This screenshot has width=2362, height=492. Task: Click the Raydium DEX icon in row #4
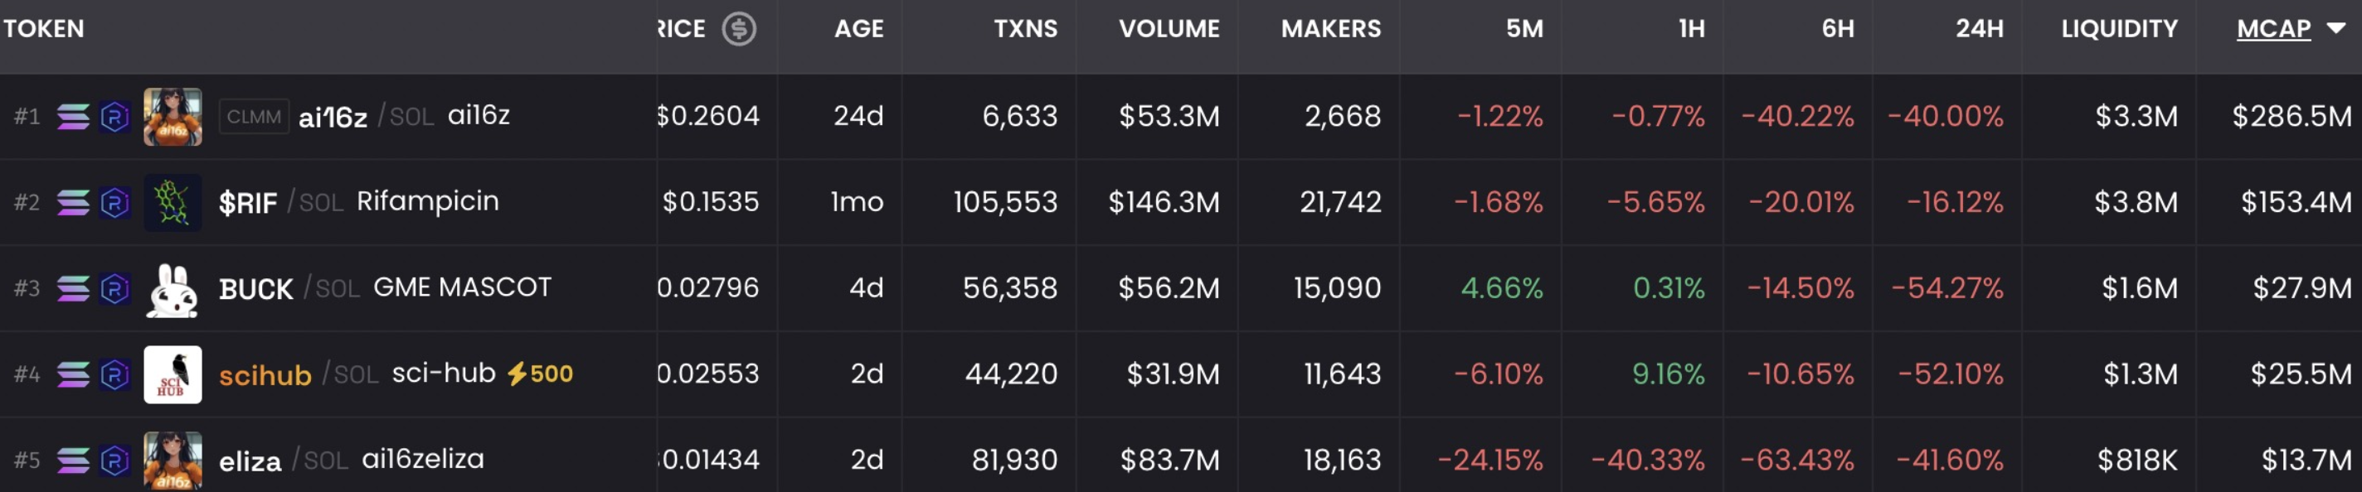[x=114, y=374]
